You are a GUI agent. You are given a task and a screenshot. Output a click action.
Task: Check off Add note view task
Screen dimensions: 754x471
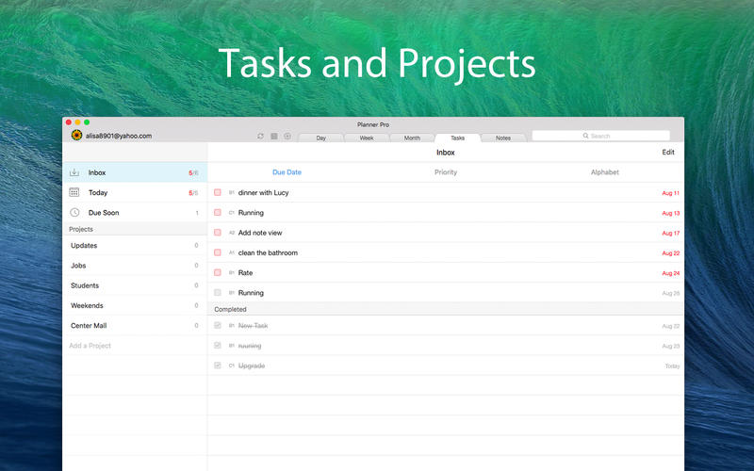click(218, 233)
